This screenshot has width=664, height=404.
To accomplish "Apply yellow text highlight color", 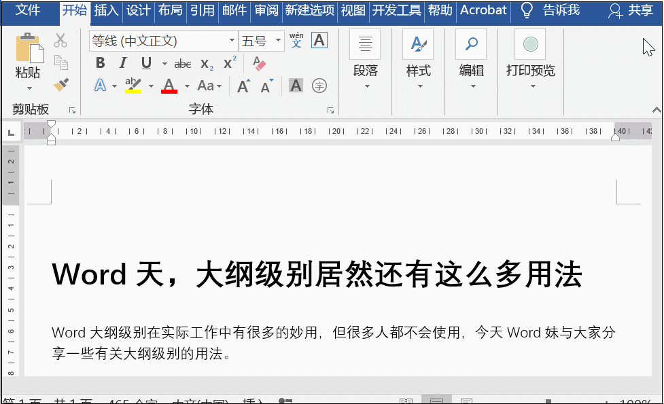I will [x=133, y=86].
